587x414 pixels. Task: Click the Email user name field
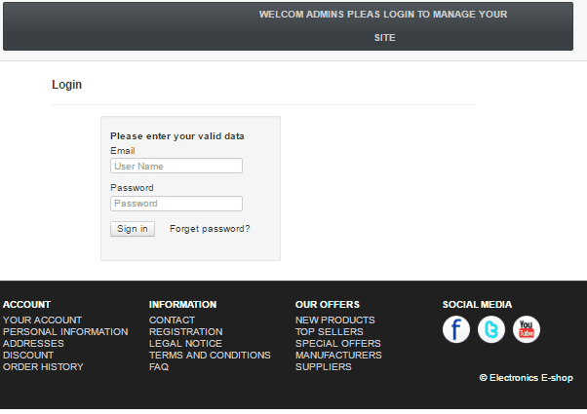[176, 167]
